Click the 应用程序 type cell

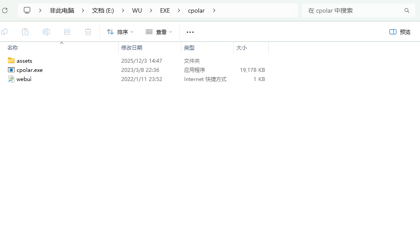pyautogui.click(x=195, y=70)
